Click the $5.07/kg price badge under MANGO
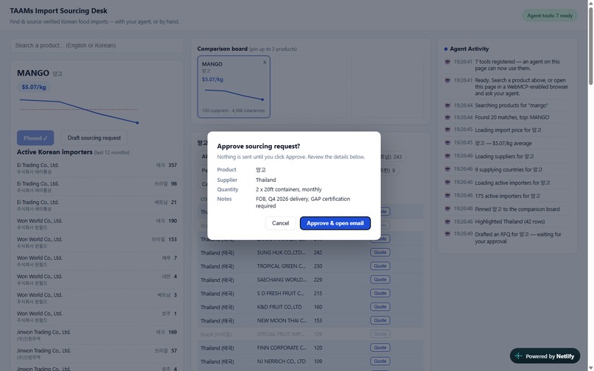Viewport: 594px width, 371px height. click(34, 87)
